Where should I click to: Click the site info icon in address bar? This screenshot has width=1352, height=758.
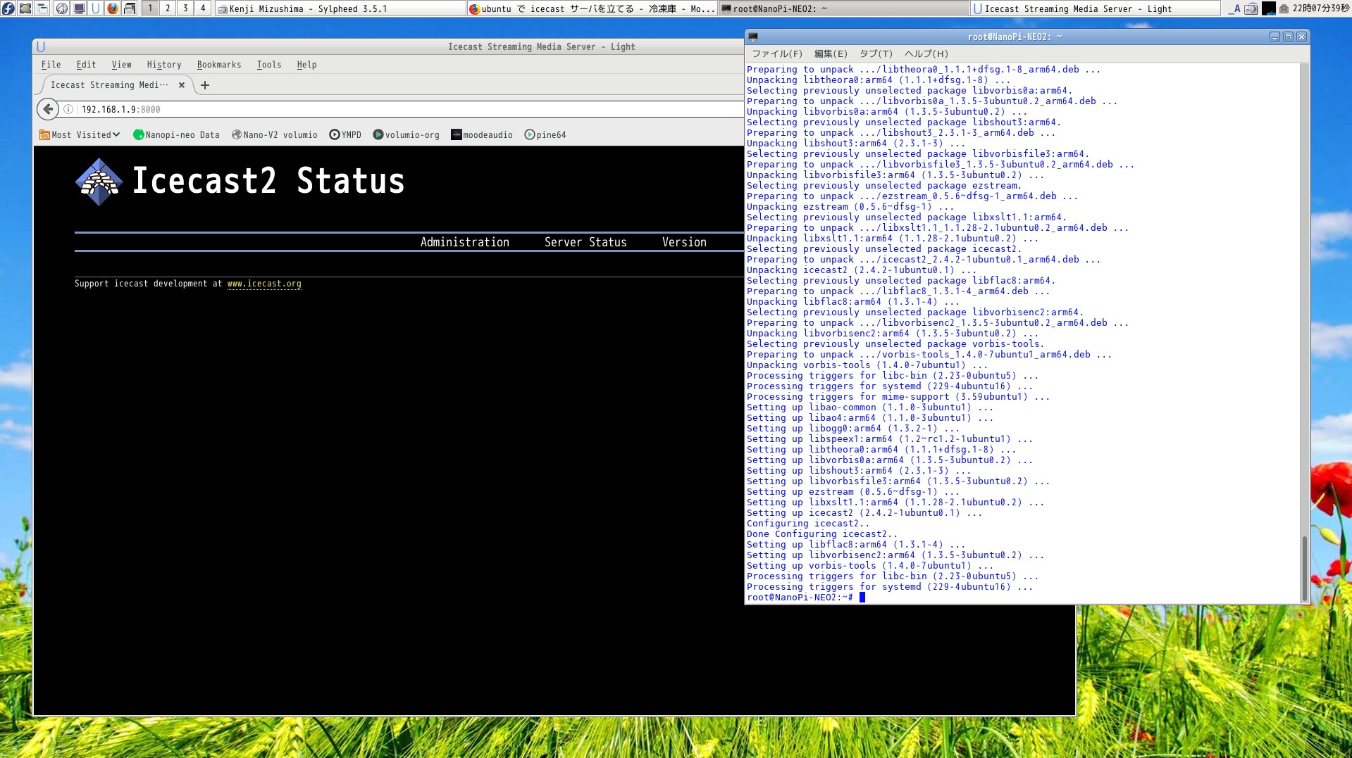tap(68, 109)
